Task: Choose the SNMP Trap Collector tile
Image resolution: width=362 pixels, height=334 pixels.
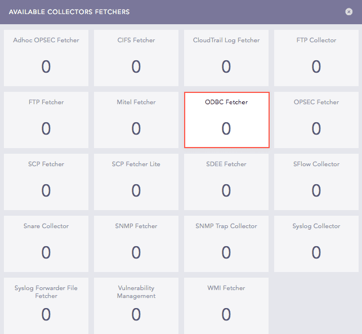Action: [x=226, y=244]
